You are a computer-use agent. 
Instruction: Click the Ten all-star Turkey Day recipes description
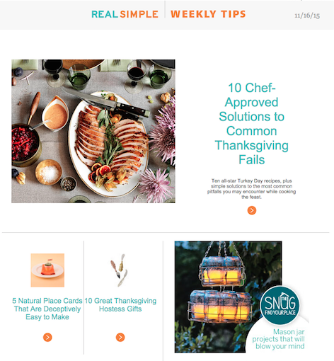pos(251,189)
